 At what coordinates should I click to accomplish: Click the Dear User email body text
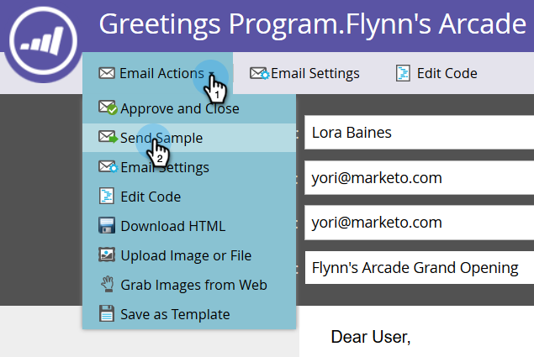coord(371,337)
